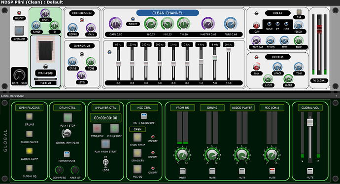Click the overdrive LEVEL knob

pos(81,75)
